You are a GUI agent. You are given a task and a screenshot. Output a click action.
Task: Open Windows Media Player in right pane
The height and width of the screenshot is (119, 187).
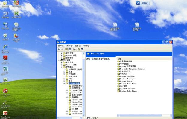tap(127, 91)
